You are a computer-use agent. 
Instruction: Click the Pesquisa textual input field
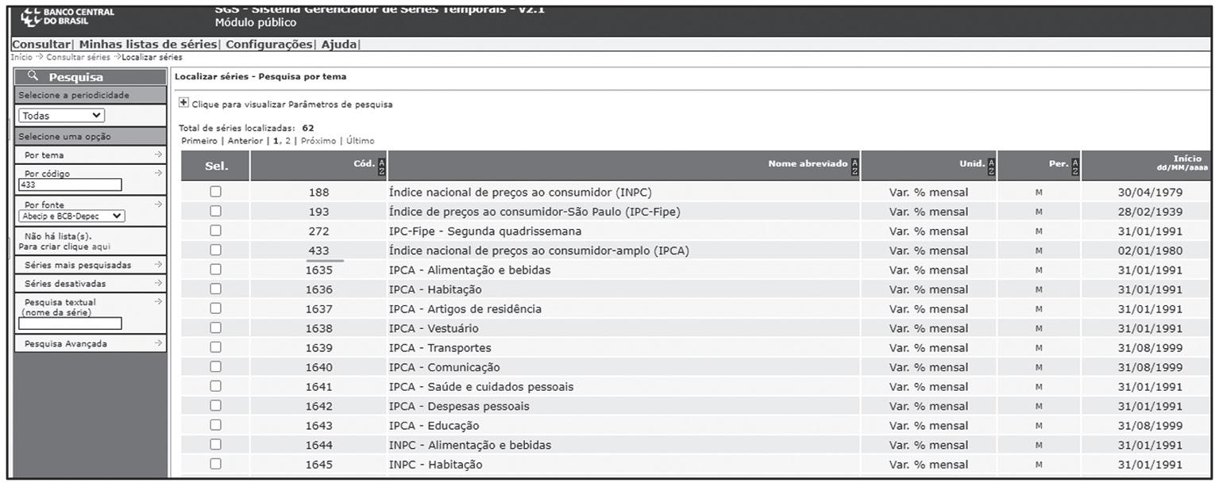pos(71,323)
